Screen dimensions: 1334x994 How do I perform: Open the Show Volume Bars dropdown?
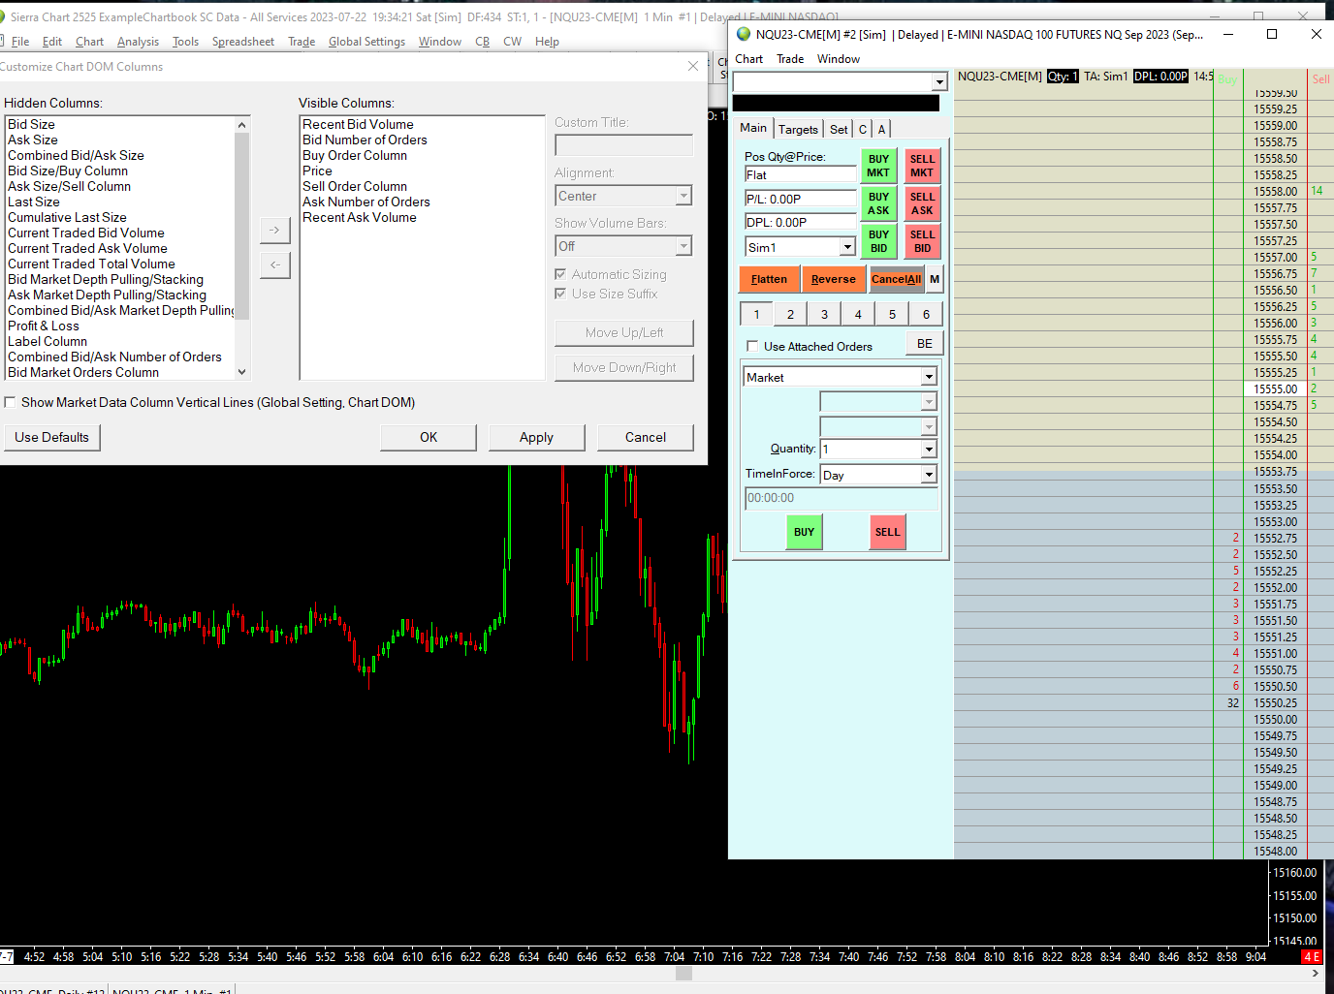pyautogui.click(x=683, y=246)
